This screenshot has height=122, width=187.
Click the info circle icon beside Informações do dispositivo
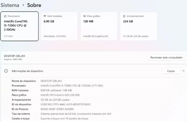click(6, 71)
